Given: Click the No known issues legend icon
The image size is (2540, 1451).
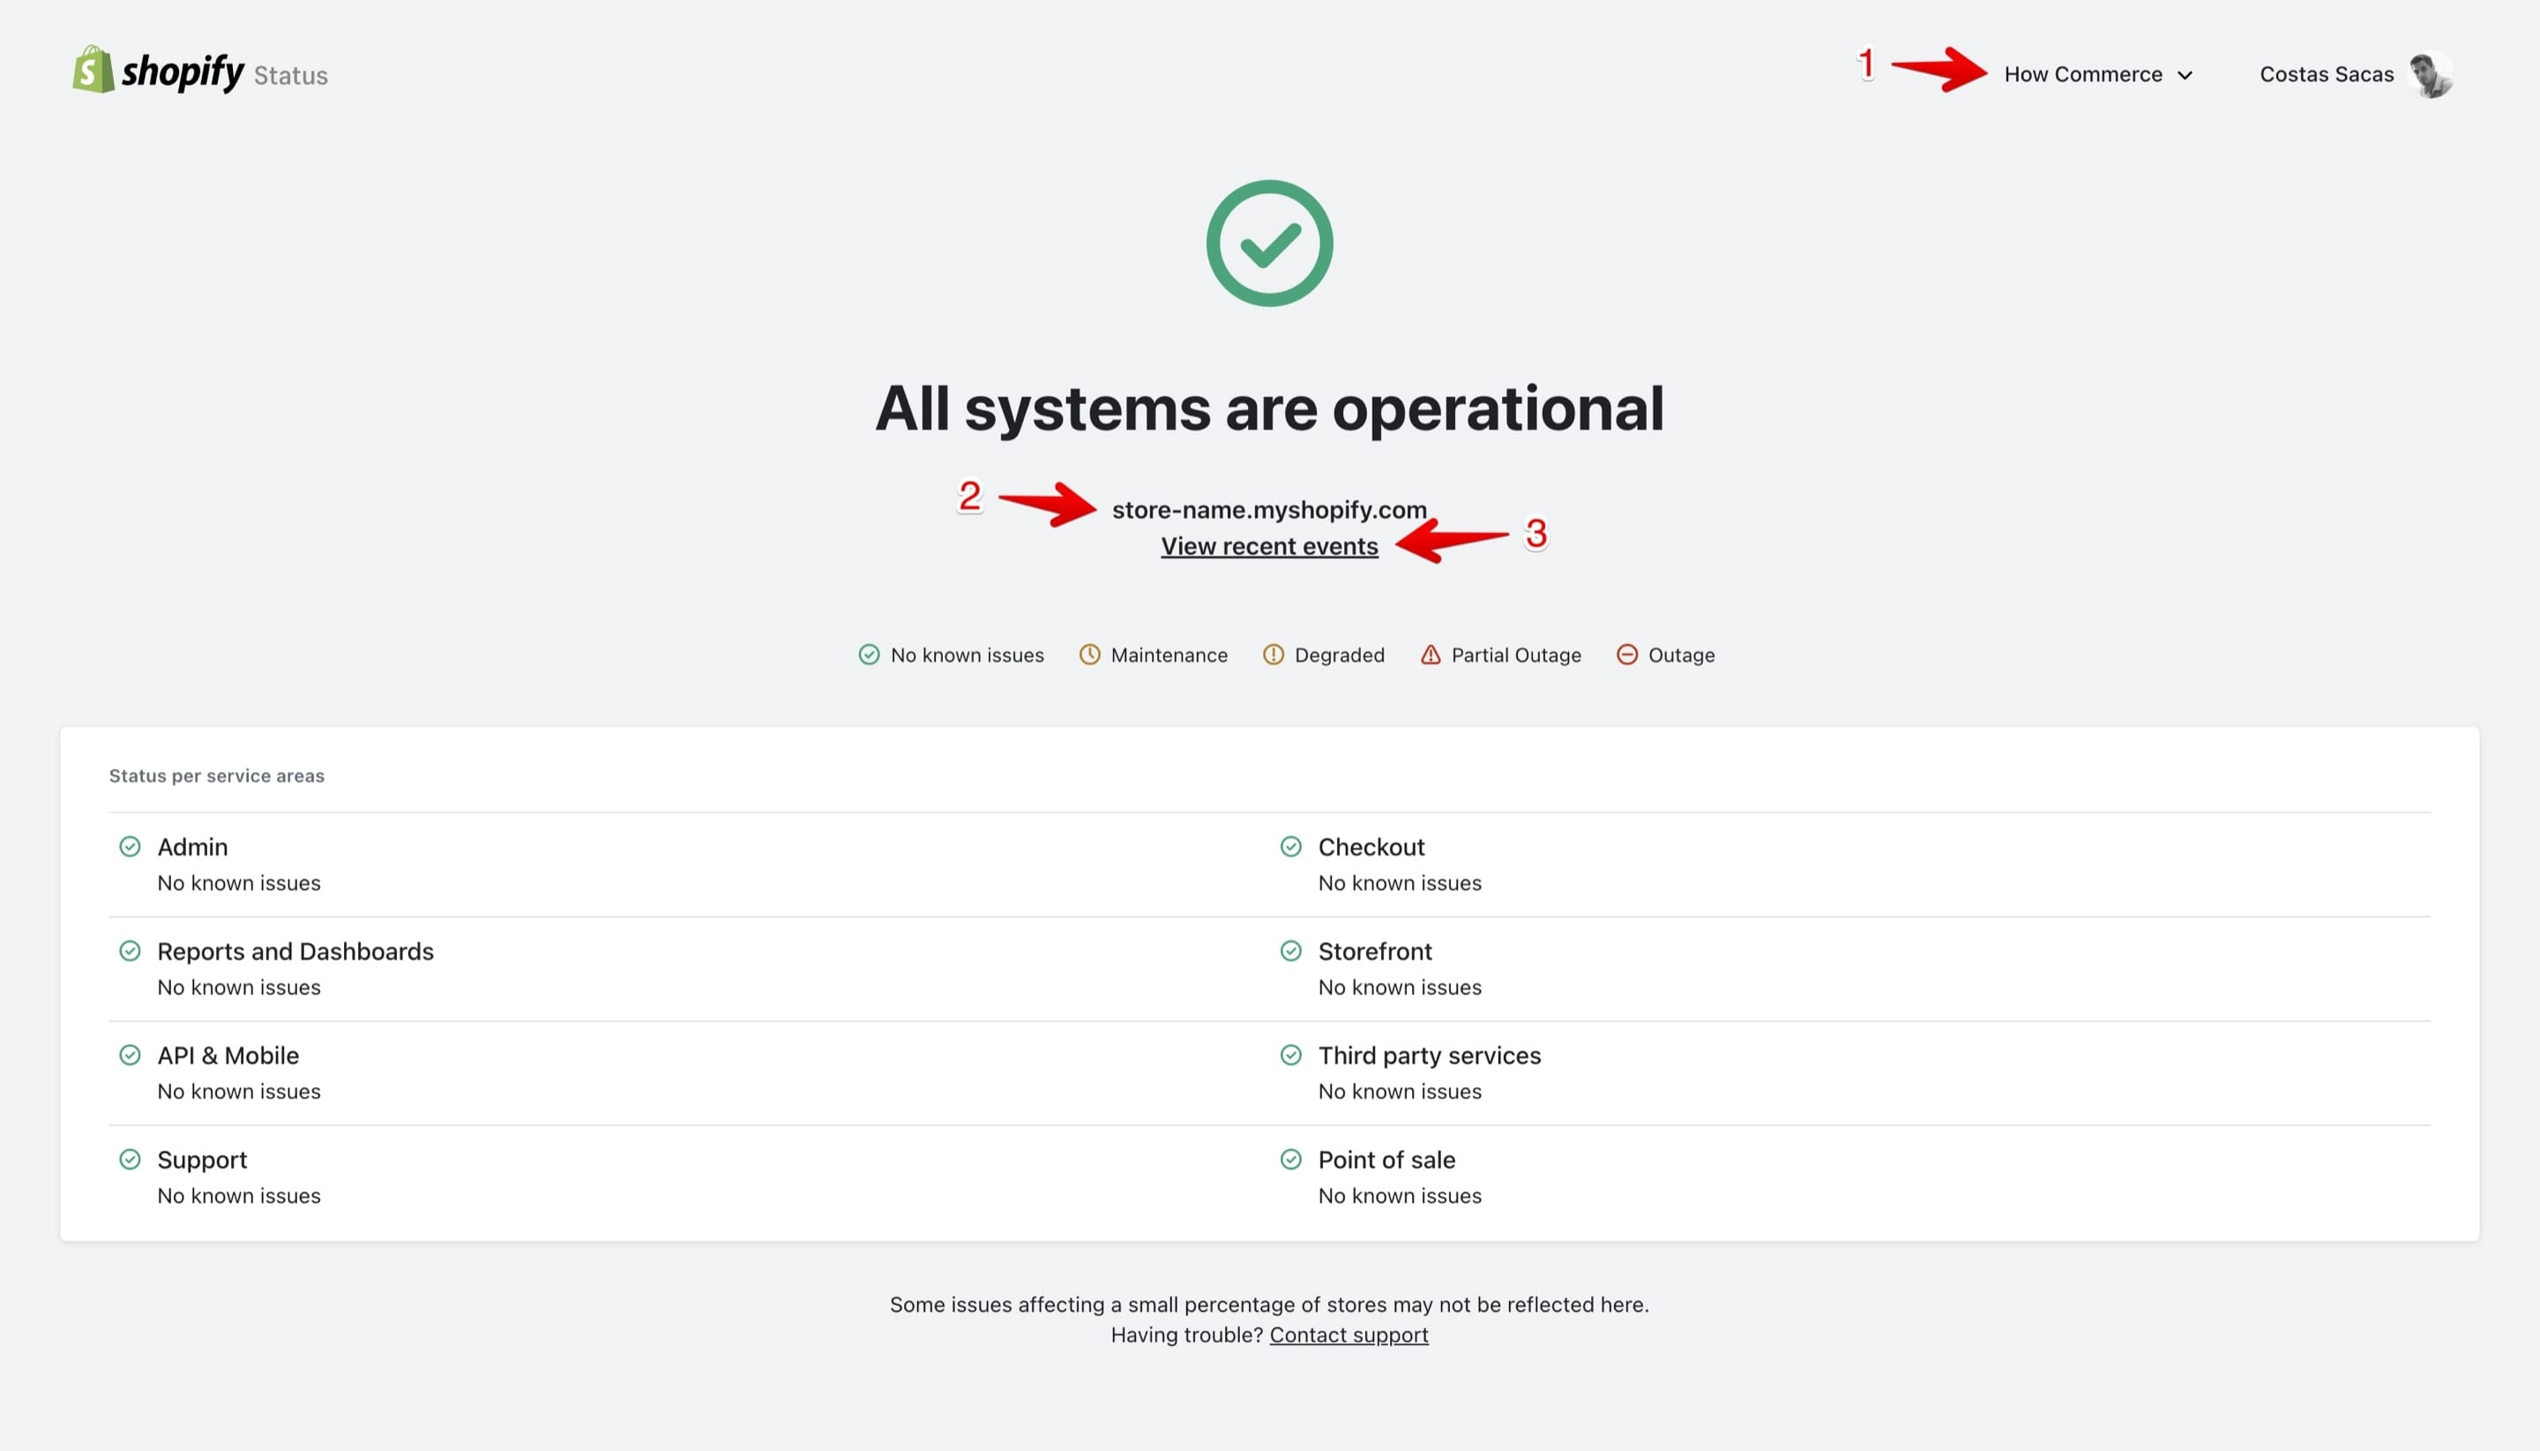Looking at the screenshot, I should (869, 654).
